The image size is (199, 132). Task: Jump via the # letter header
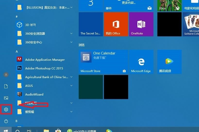click(x=17, y=16)
